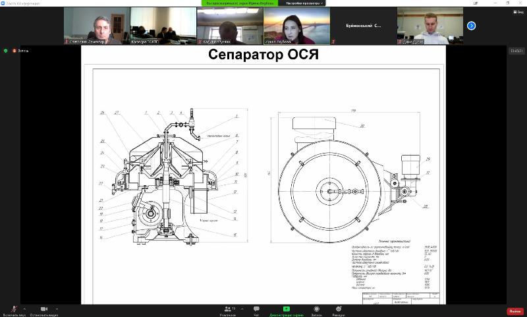This screenshot has height=317, width=527.
Task: Click the meeting timer in the top right
Action: (516, 51)
